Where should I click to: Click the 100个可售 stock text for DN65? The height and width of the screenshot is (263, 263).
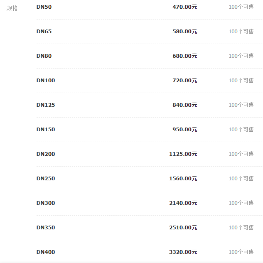[x=241, y=32]
